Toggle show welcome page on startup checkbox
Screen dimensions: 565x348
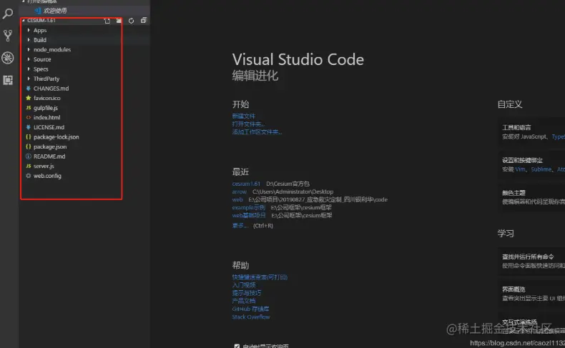[237, 346]
